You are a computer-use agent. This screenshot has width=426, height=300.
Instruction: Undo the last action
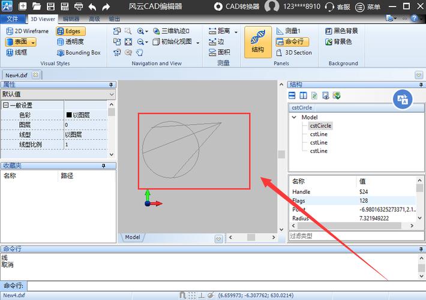[x=92, y=6]
